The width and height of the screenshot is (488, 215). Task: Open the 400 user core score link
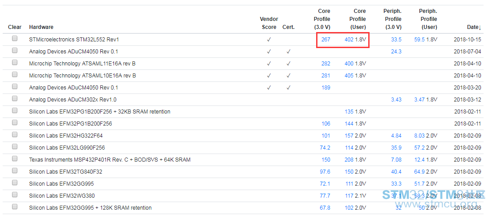coord(349,64)
